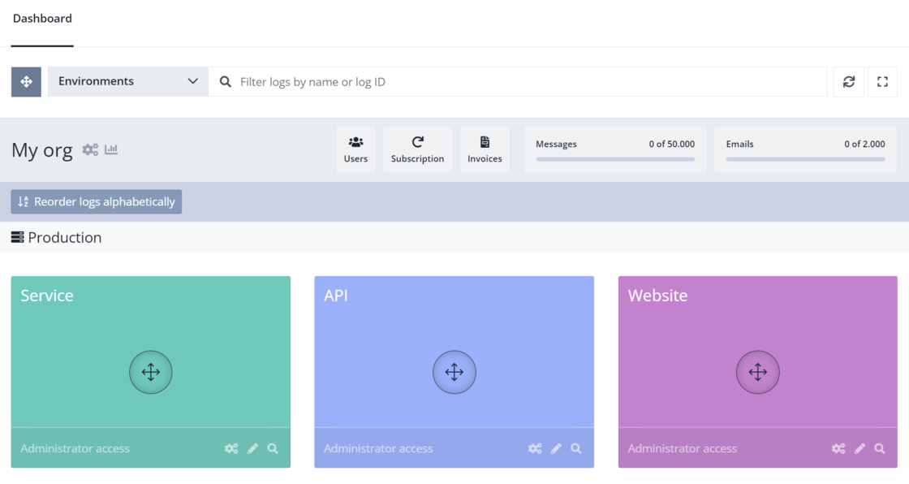Open Website log settings gears icon
The width and height of the screenshot is (909, 484).
(x=838, y=448)
